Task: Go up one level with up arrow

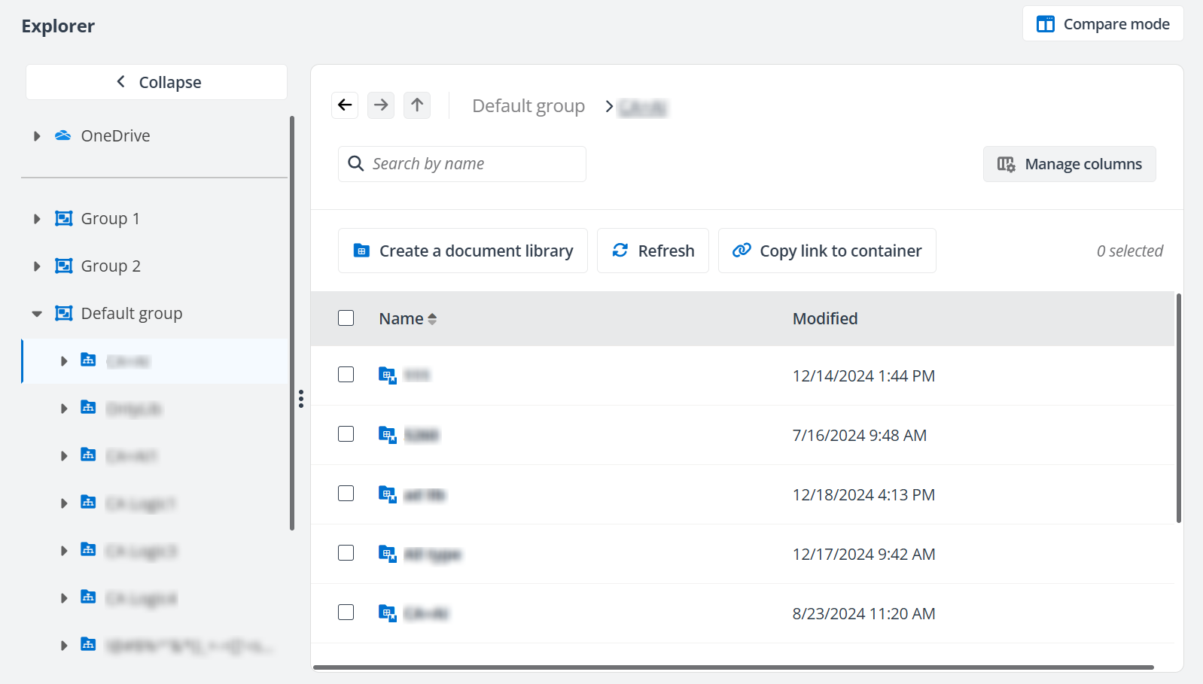Action: pos(417,105)
